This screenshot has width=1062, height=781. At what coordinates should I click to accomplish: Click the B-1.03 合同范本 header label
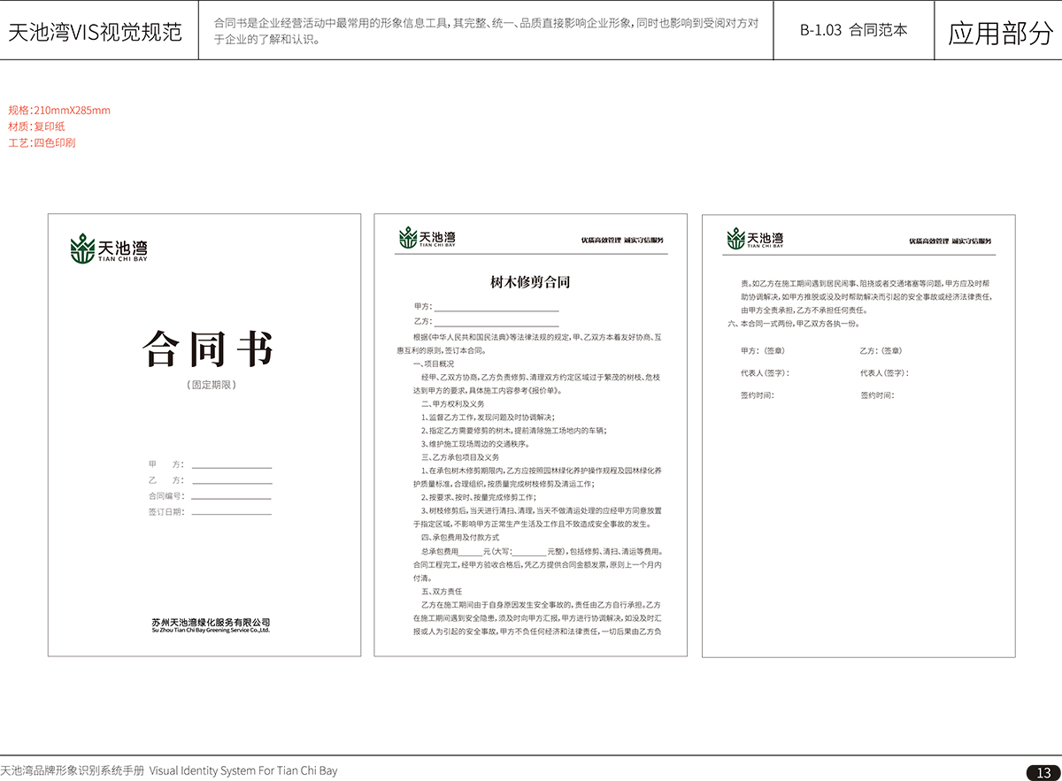click(x=853, y=30)
